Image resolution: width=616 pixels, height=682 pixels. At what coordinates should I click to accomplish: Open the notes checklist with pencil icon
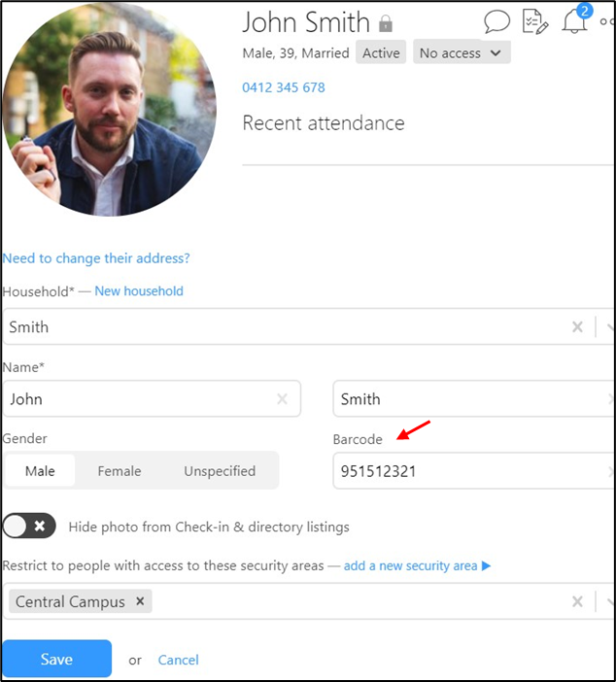535,21
